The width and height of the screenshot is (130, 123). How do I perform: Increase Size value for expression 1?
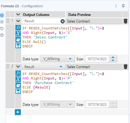tap(113, 57)
